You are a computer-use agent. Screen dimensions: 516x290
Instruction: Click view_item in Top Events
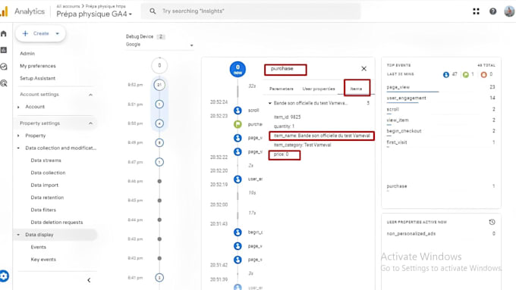pos(398,120)
